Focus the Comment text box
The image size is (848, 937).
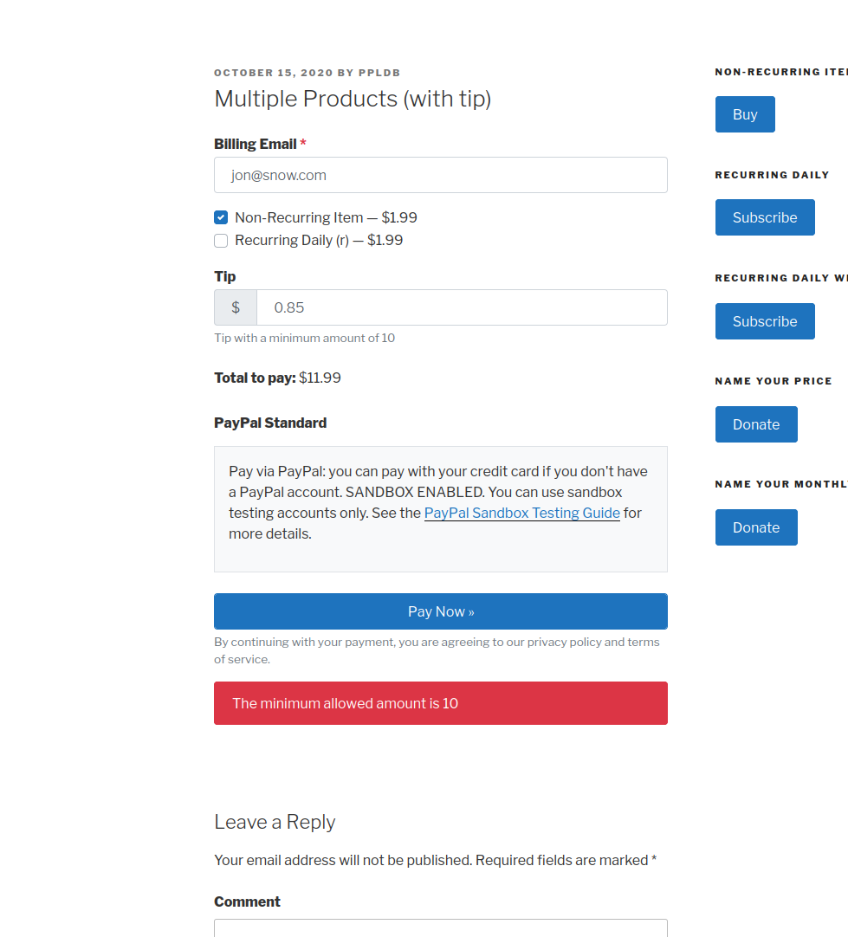pyautogui.click(x=440, y=931)
